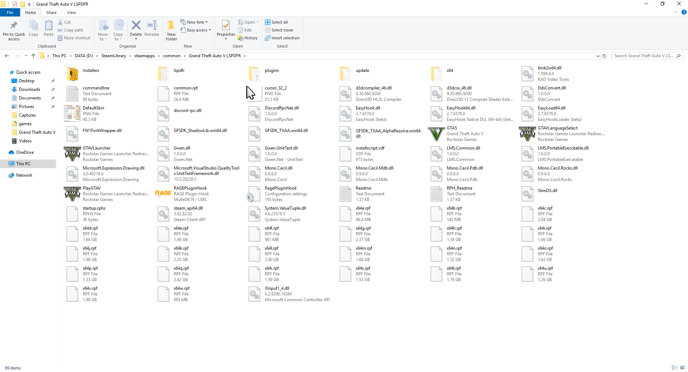Navigate to common breadcrumb folder
688x372 pixels.
pos(172,56)
